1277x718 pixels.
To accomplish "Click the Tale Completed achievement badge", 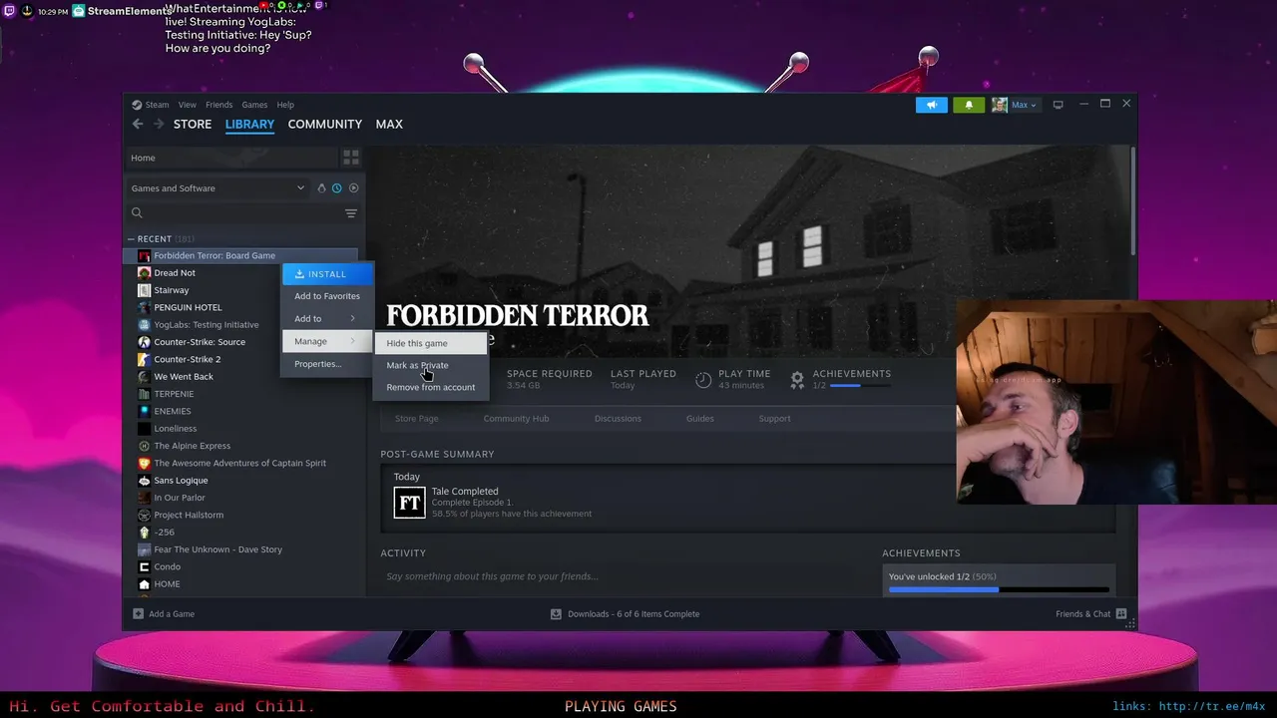I will [410, 503].
